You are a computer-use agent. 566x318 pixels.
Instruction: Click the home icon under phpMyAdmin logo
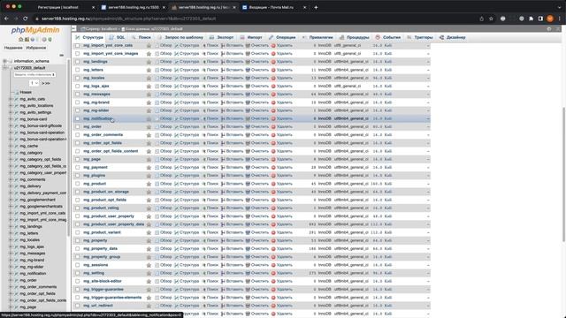[x=20, y=39]
